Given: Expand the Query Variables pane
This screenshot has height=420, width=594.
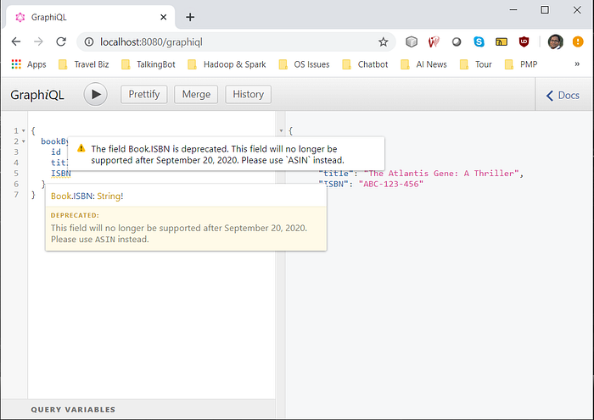Looking at the screenshot, I should tap(138, 409).
